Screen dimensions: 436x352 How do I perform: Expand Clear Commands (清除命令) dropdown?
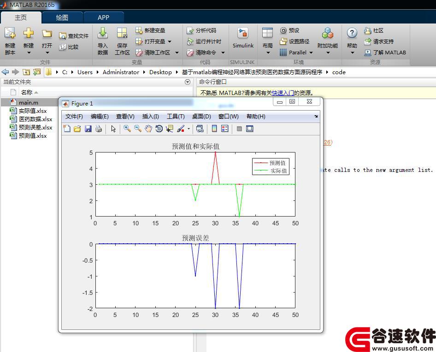[x=223, y=53]
